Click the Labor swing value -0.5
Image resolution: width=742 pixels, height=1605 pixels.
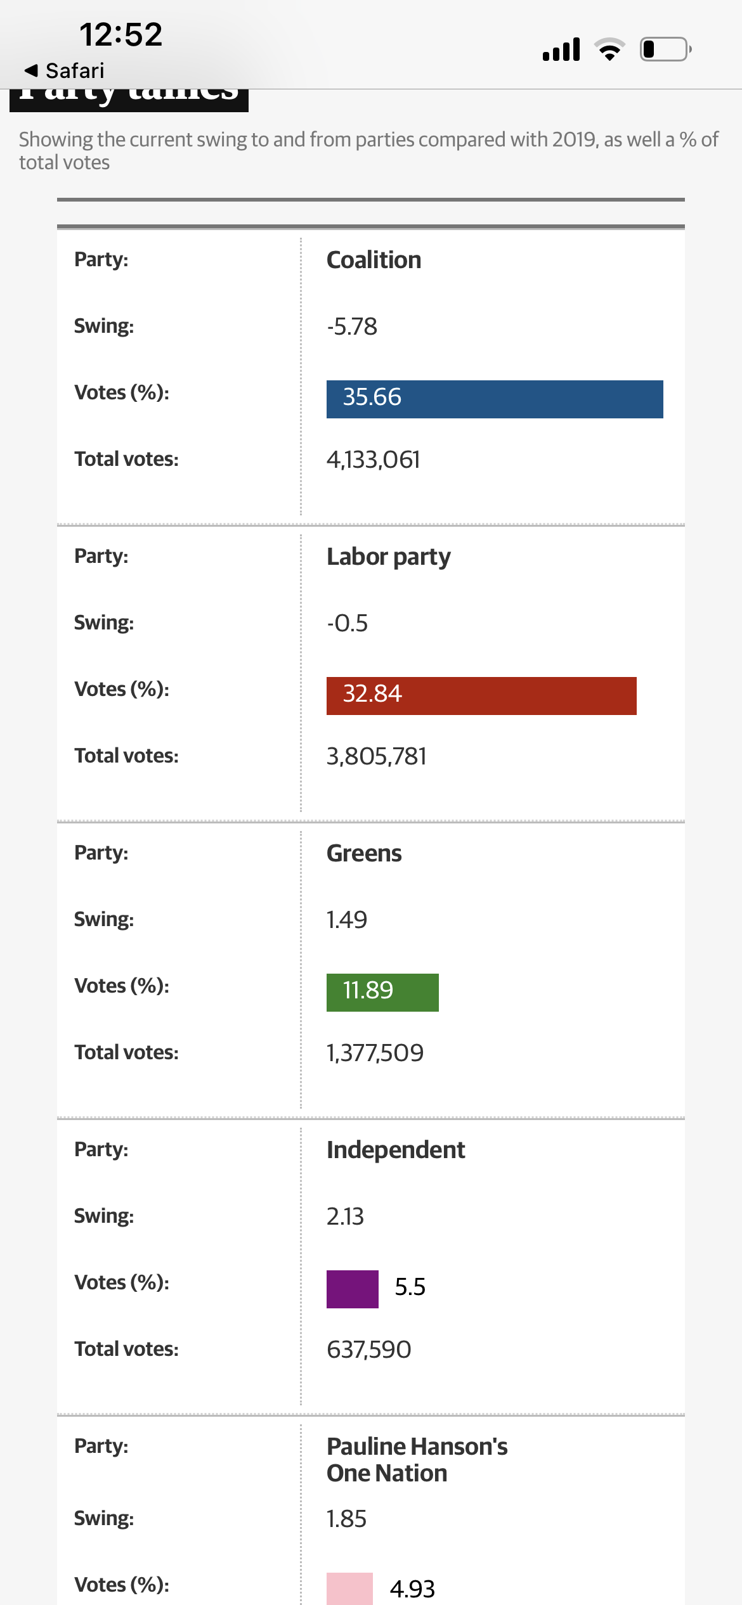(x=347, y=623)
